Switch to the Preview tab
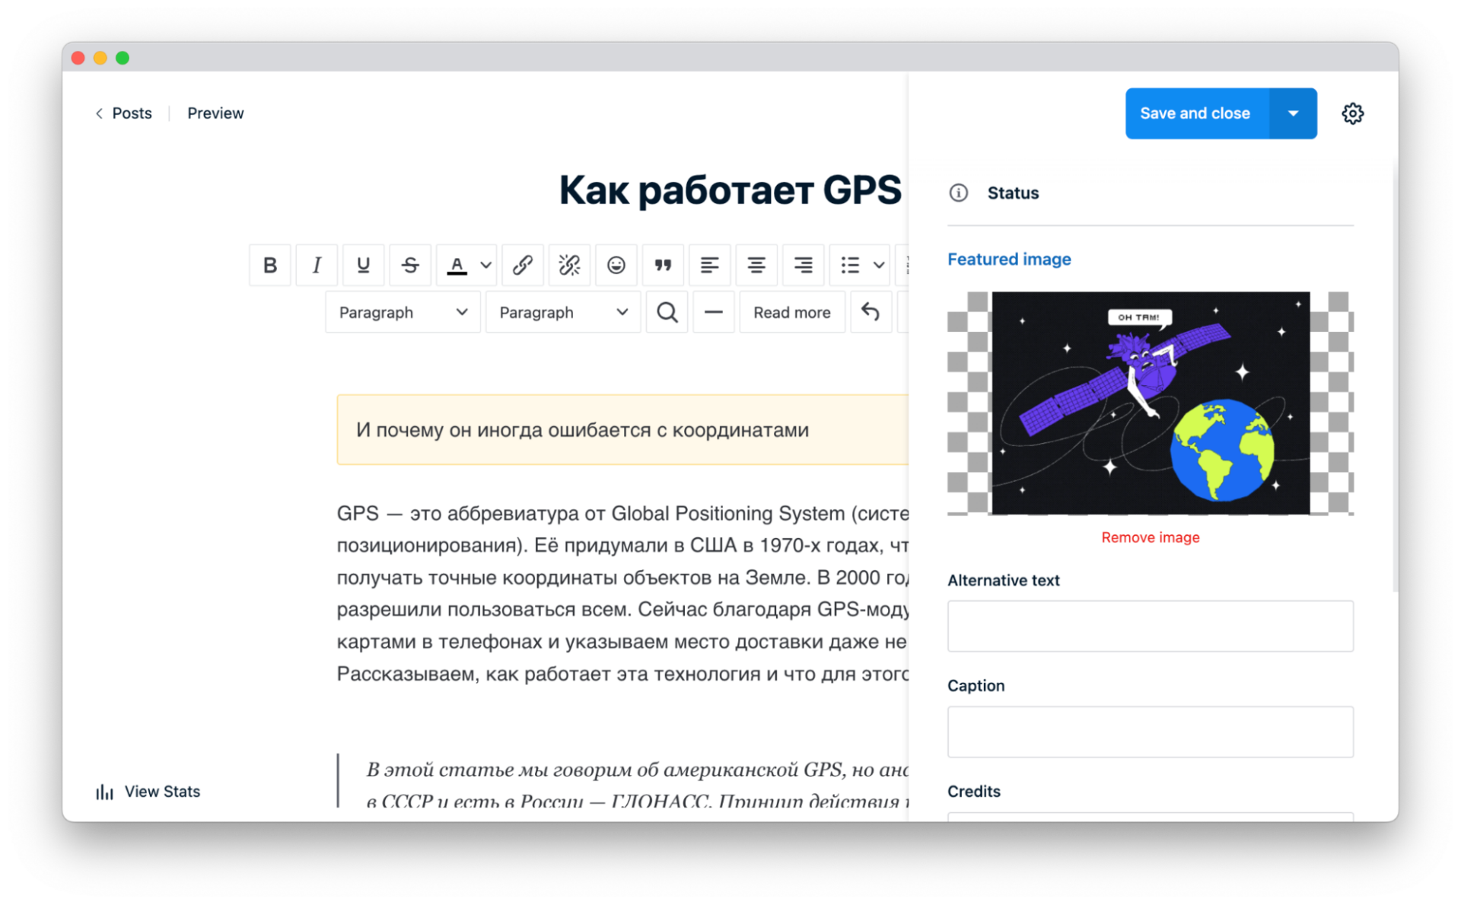The height and width of the screenshot is (905, 1461). (215, 113)
